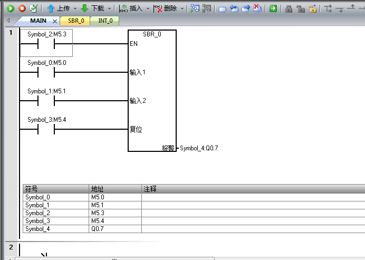This screenshot has width=365, height=260.
Task: Click the red Stop PLC icon
Action: click(x=22, y=8)
